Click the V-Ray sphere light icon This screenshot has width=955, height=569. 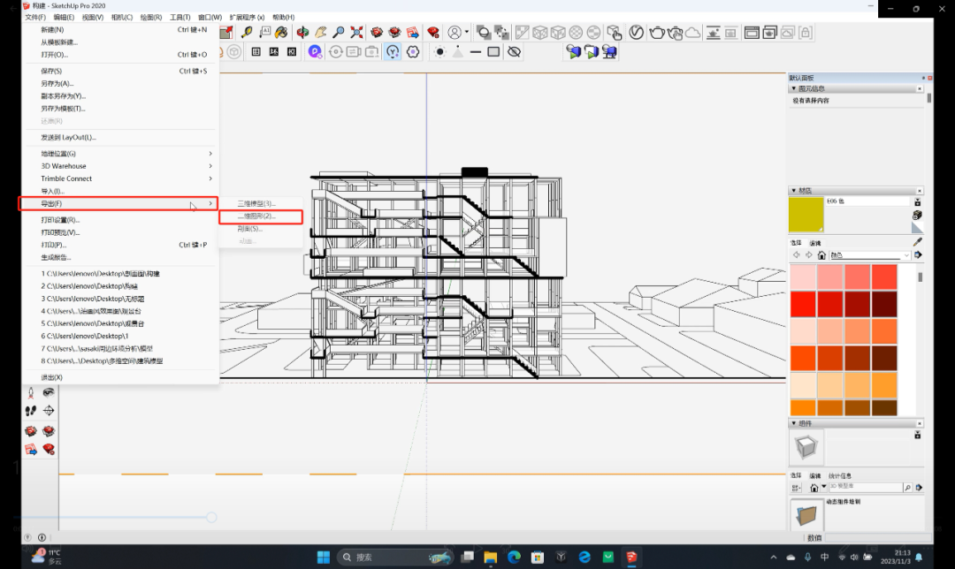(439, 52)
